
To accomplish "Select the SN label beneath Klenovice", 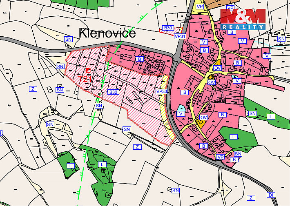I will pos(68,39).
